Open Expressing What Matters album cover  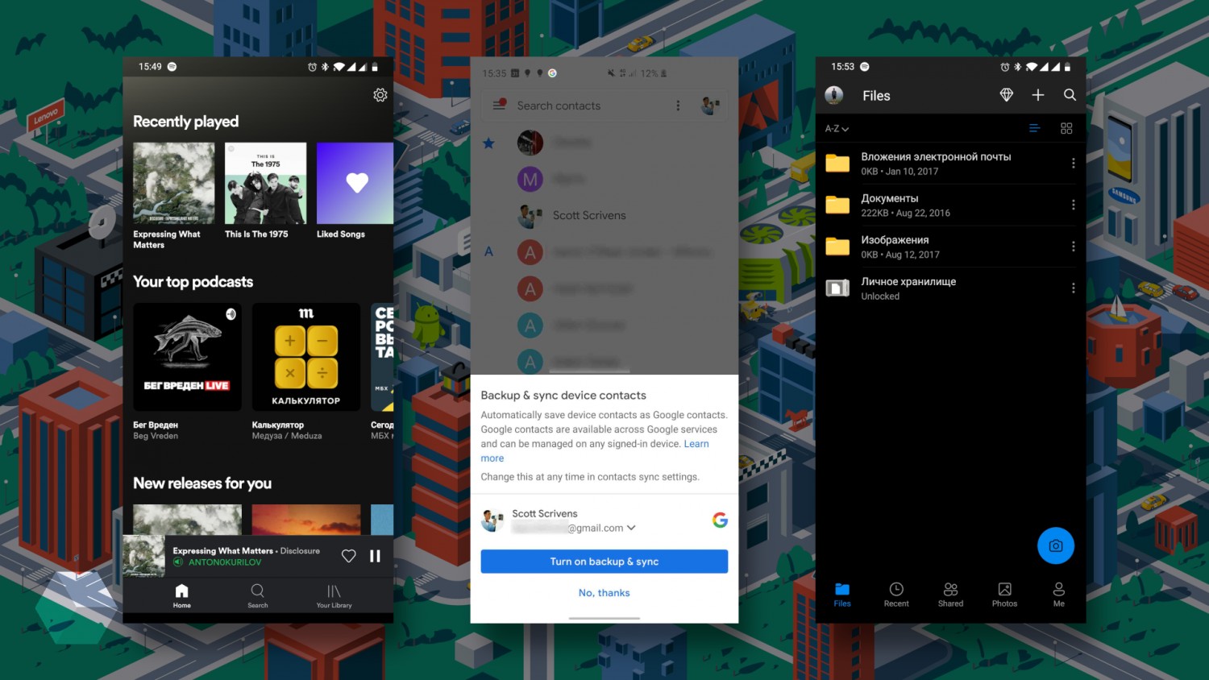pyautogui.click(x=174, y=183)
